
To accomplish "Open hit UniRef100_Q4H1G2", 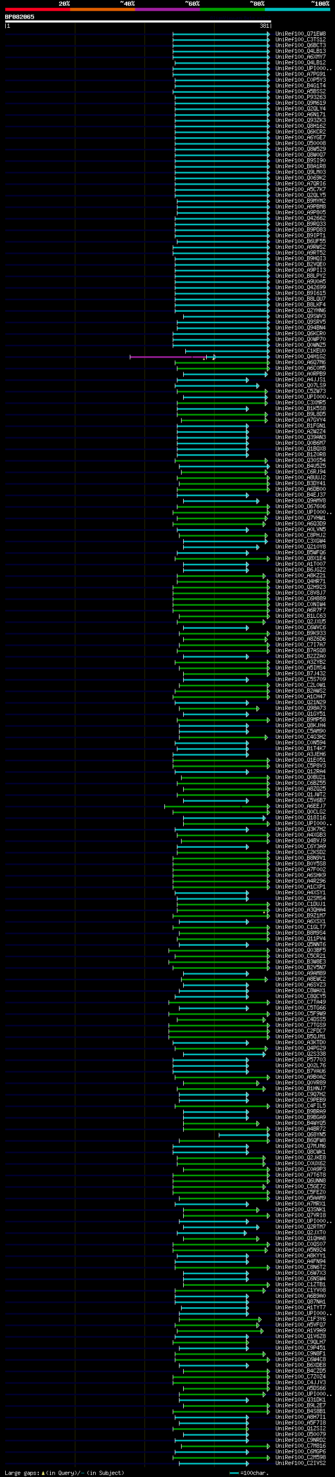I will tap(300, 357).
